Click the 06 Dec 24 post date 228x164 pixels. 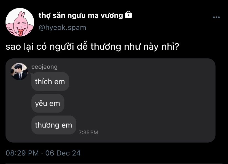pyautogui.click(x=63, y=153)
